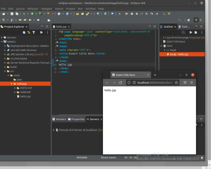Screen dimensions: 211x169
Task: Click the Step Into icon
Action: pos(147,14)
